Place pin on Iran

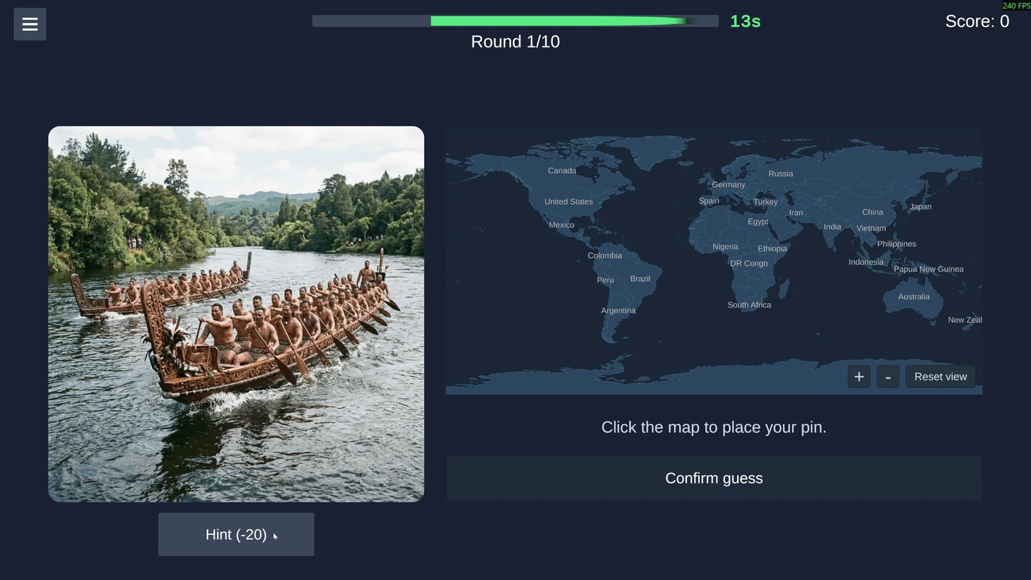coord(796,213)
